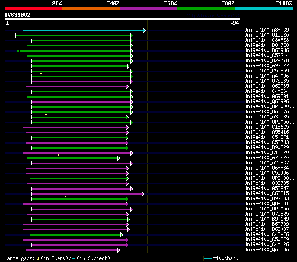
Task: Open hit UniRef100_A8HRG9
Action: point(266,30)
